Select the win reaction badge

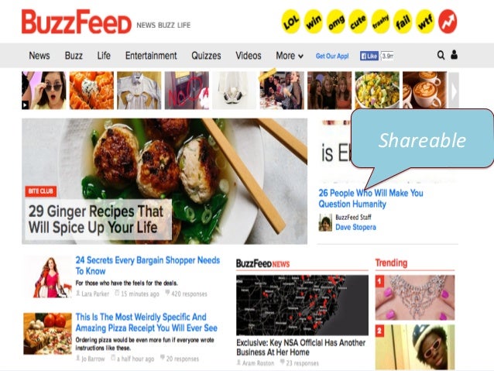pos(314,22)
